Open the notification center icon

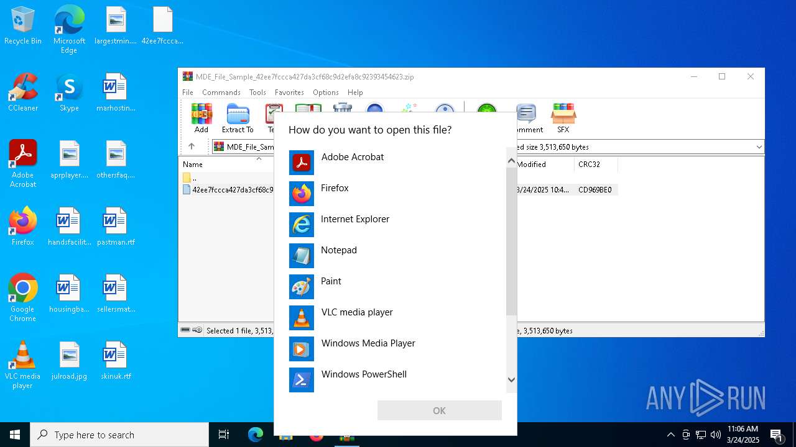776,435
